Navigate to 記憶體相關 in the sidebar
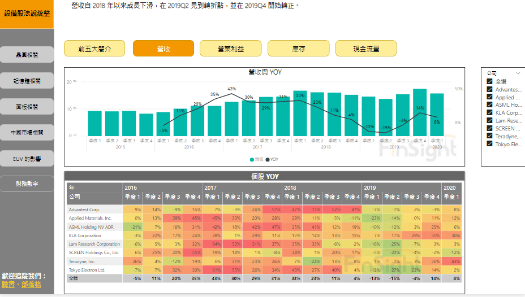The width and height of the screenshot is (525, 297). (27, 81)
